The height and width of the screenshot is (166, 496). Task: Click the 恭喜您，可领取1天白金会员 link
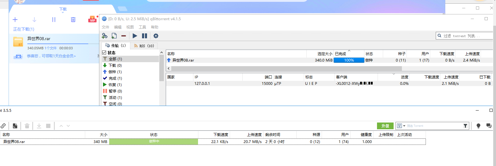point(51,56)
